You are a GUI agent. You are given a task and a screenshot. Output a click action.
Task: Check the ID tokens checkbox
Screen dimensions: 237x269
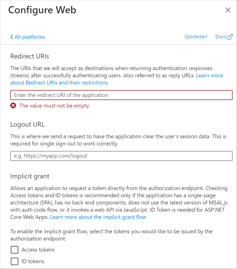point(14,261)
